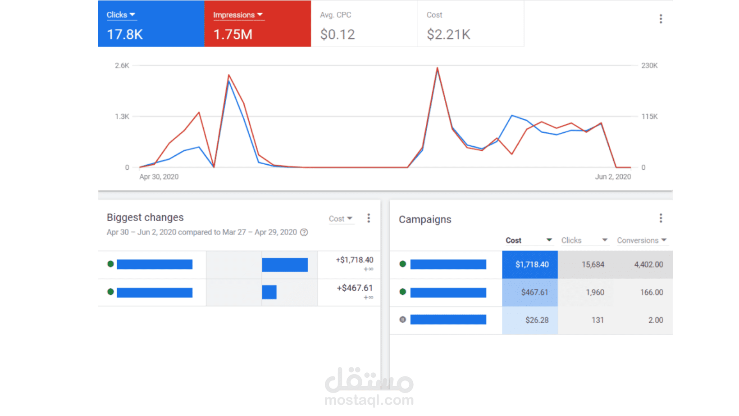Screen dimensions: 739x416
Task: Open campaign name link with $26.28 cost
Action: tap(448, 320)
